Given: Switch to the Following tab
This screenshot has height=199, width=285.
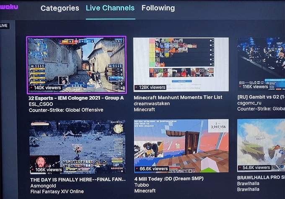Looking at the screenshot, I should [x=158, y=8].
